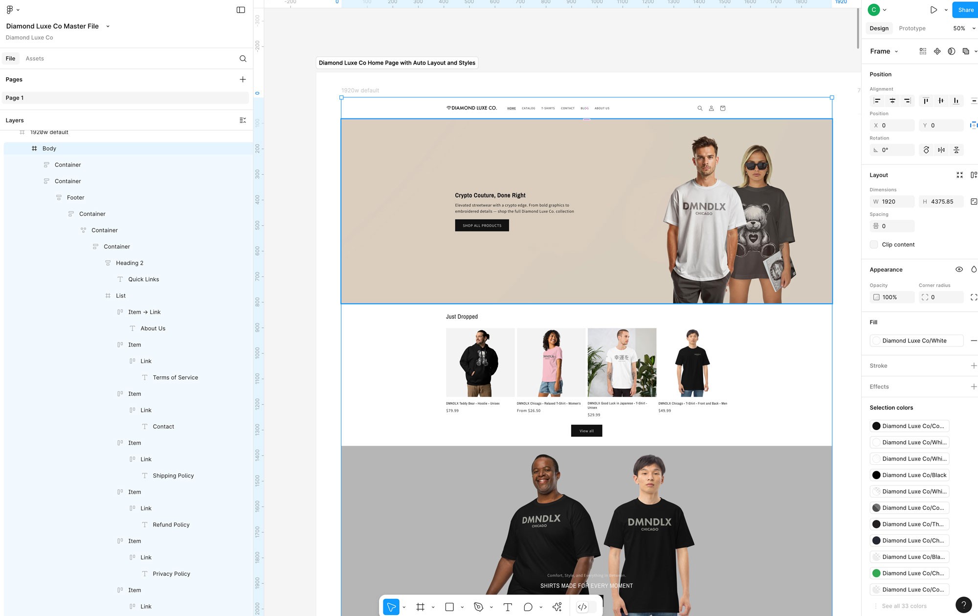The image size is (978, 616).
Task: Open the 50% zoom dropdown
Action: click(964, 28)
